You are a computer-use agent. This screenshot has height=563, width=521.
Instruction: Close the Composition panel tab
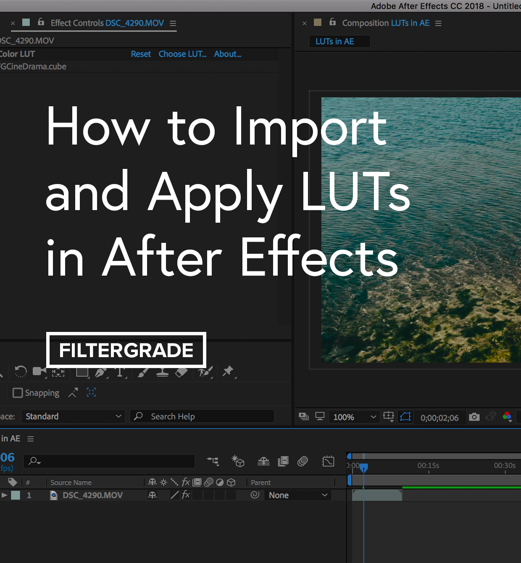tap(305, 24)
